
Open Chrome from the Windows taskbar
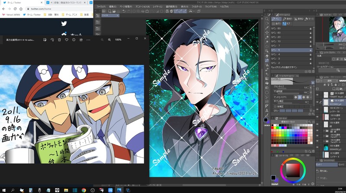84,190
